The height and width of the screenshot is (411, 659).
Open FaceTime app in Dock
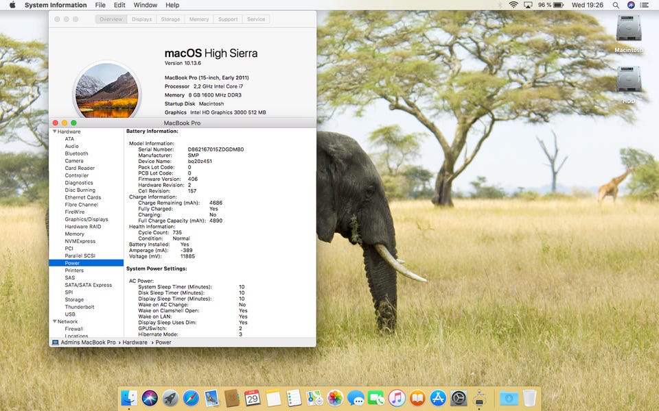click(x=376, y=397)
